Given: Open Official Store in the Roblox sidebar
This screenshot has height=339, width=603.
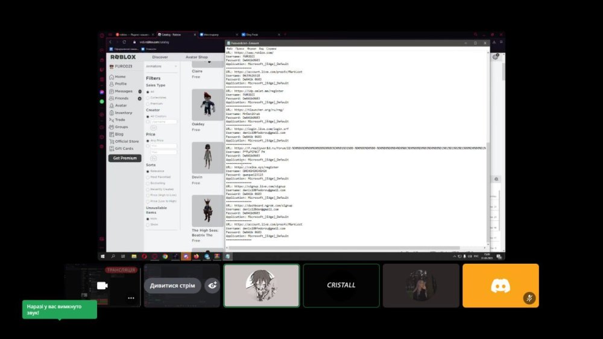Looking at the screenshot, I should 124,142.
